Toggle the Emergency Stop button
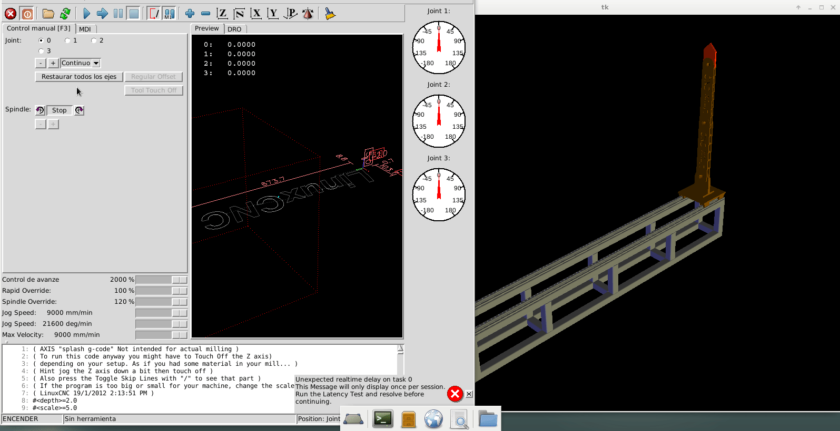Screen dimensions: 840x431 [11, 14]
